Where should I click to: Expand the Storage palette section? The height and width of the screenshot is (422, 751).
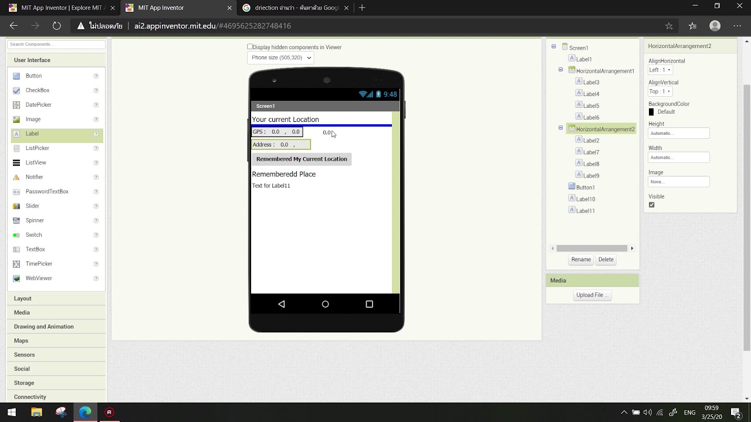click(x=56, y=383)
